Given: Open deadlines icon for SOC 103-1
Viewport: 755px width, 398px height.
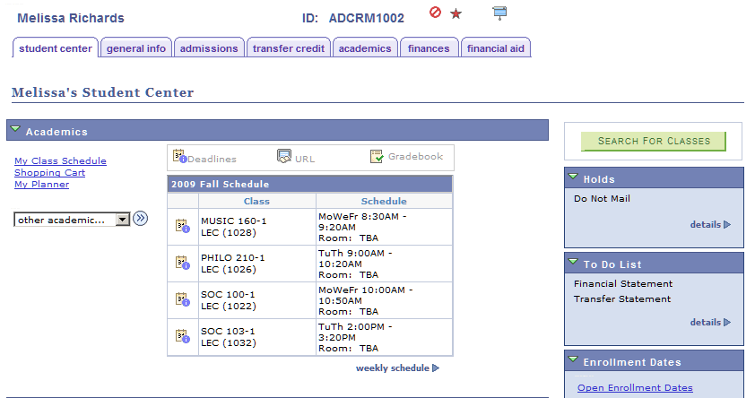Looking at the screenshot, I should (183, 336).
